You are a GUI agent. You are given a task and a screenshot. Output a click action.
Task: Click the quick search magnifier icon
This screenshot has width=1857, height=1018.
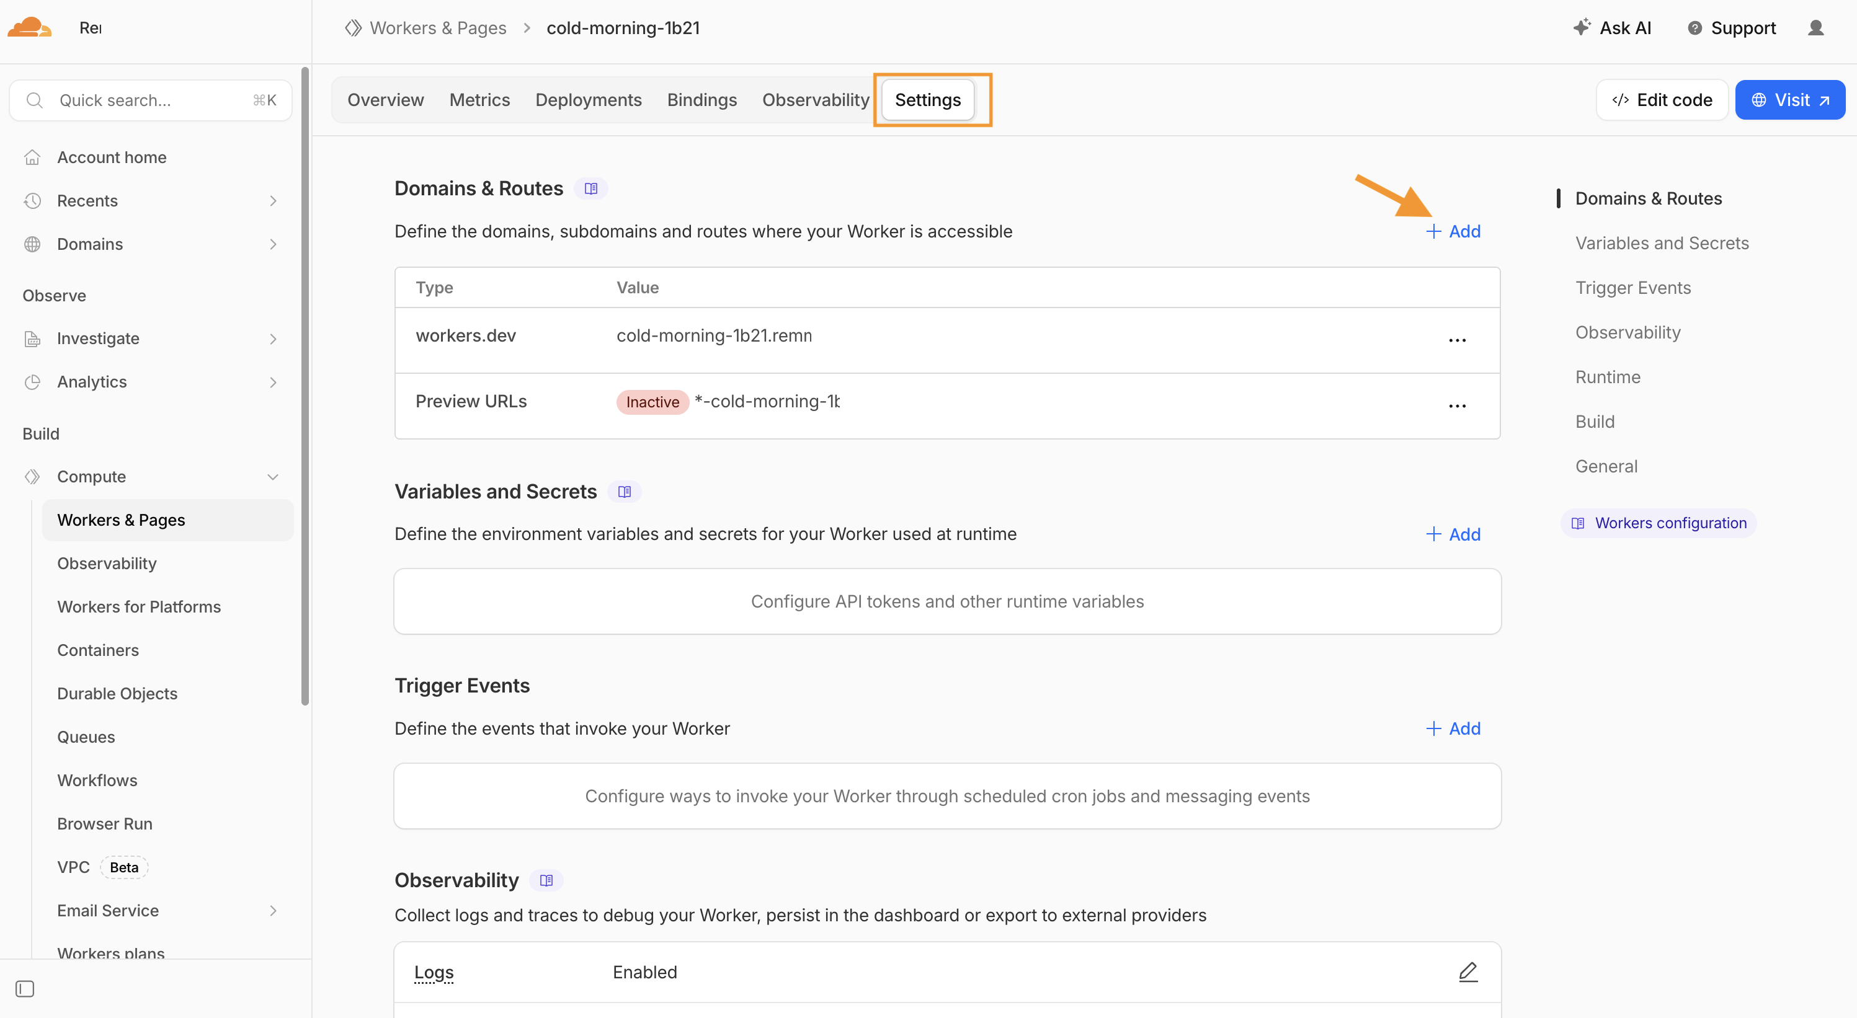tap(35, 100)
